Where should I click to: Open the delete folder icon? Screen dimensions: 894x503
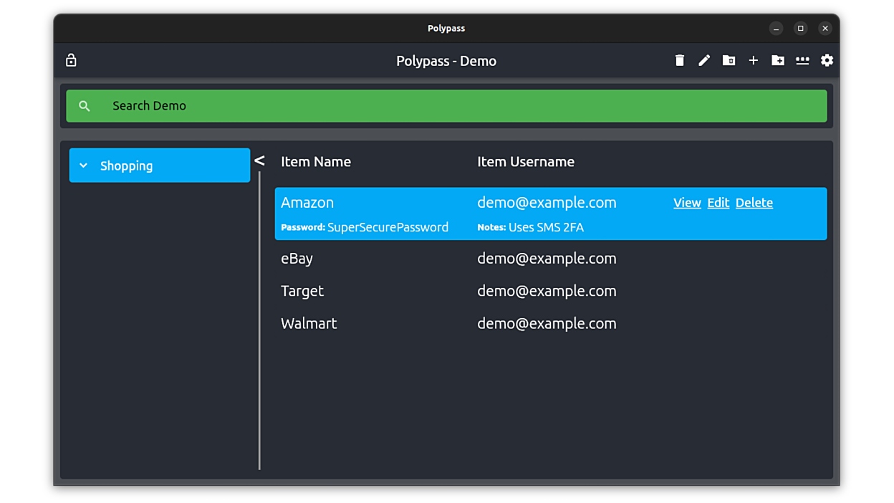tap(729, 60)
